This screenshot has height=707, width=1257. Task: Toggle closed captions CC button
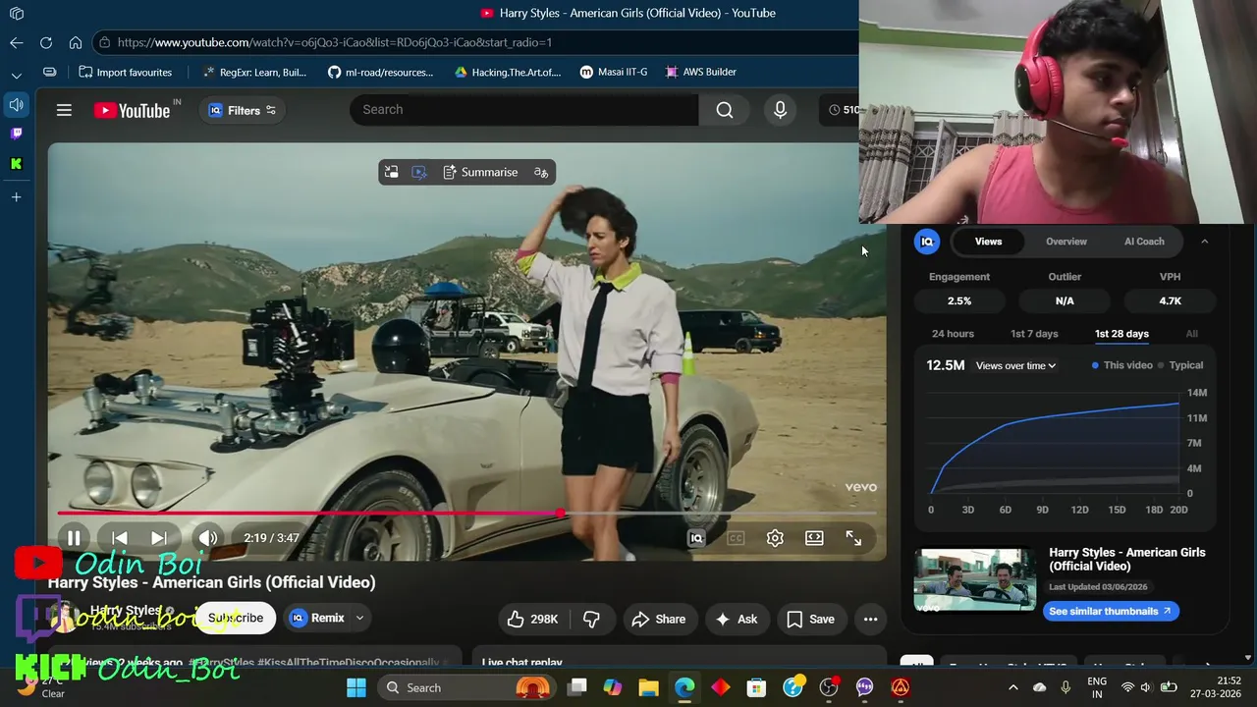[736, 538]
